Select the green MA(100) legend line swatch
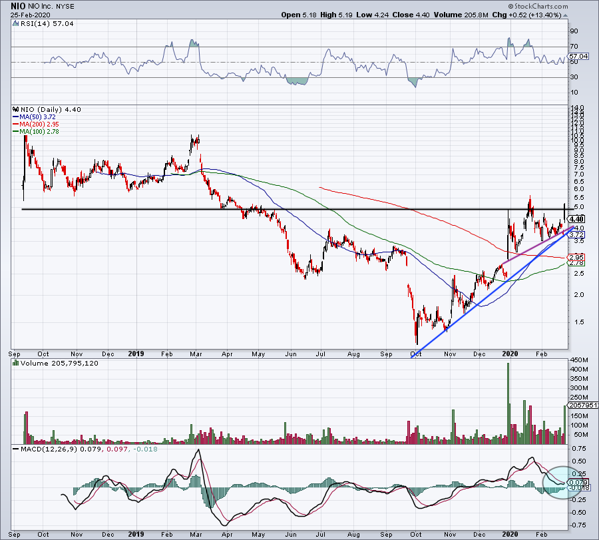The height and width of the screenshot is (540, 599). pyautogui.click(x=16, y=131)
